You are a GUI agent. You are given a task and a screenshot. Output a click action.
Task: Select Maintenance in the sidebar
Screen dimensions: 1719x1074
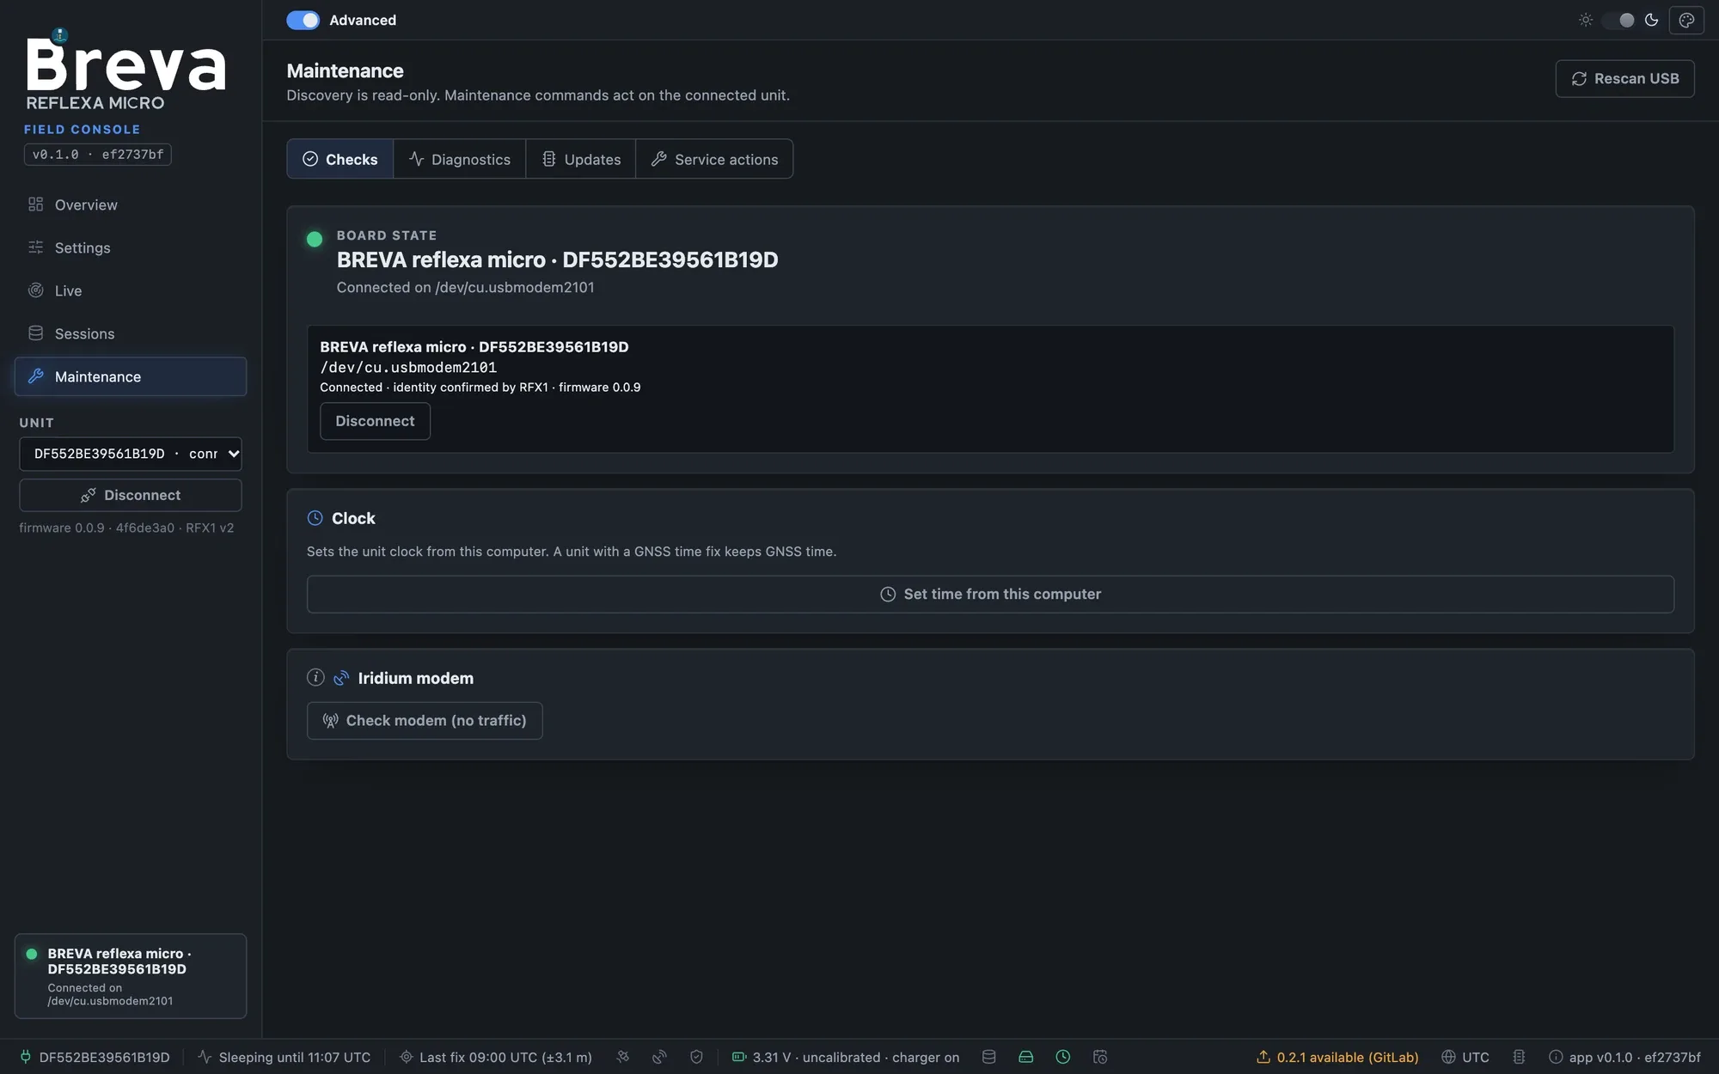pos(131,376)
